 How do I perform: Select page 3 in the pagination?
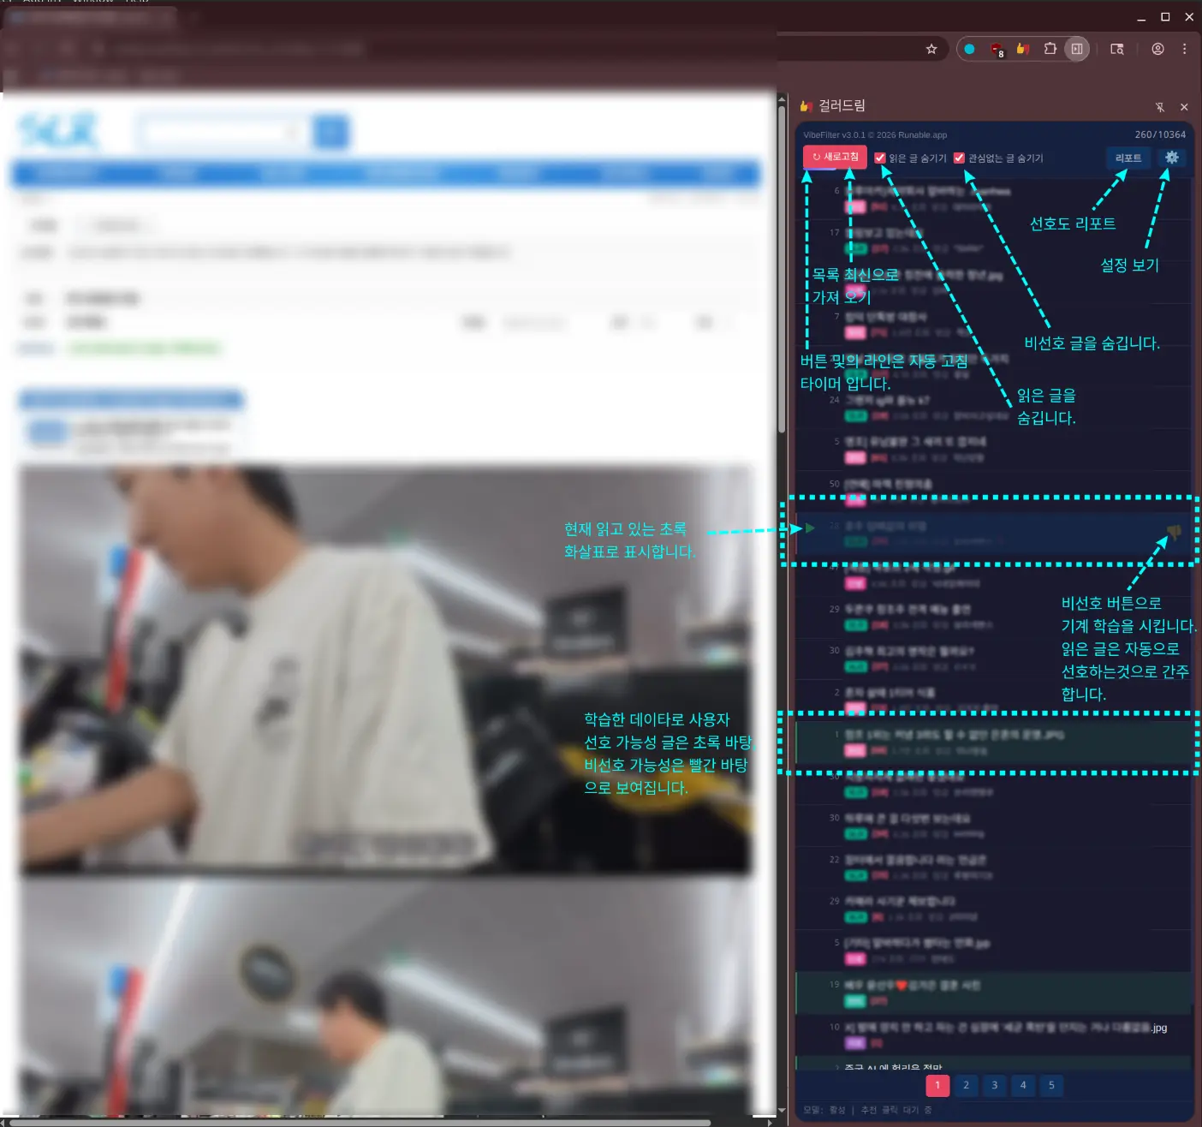(994, 1085)
